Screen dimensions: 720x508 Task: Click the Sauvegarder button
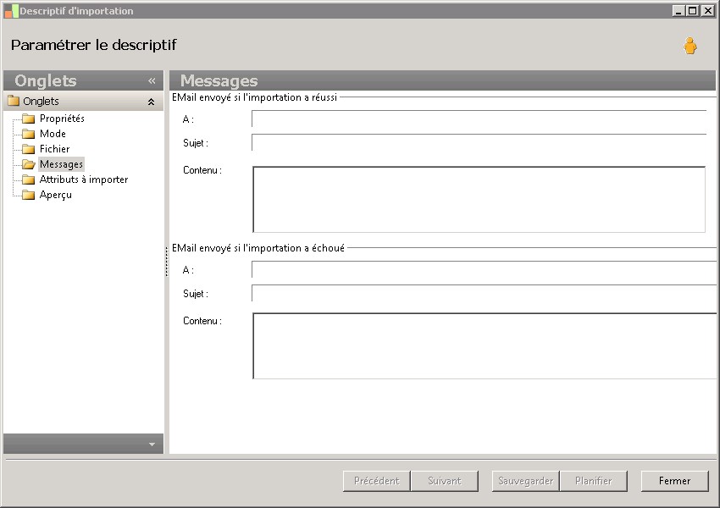(525, 481)
